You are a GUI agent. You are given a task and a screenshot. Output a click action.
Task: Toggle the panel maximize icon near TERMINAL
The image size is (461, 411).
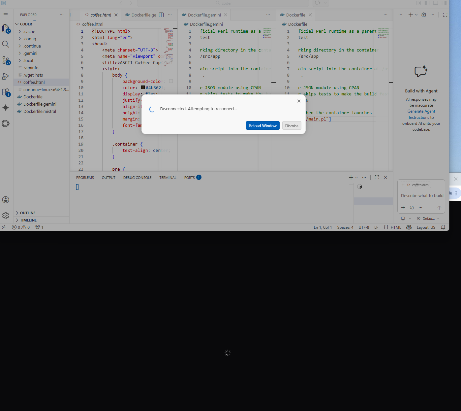(377, 177)
